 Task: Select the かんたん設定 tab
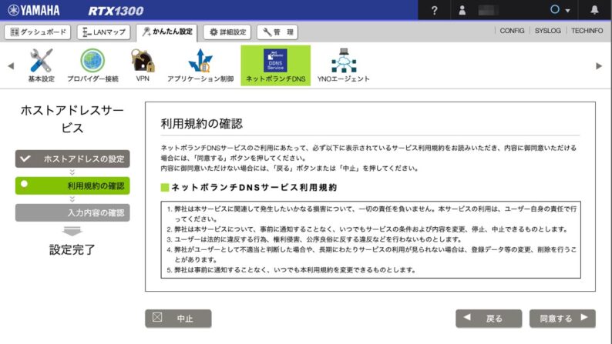pos(167,32)
